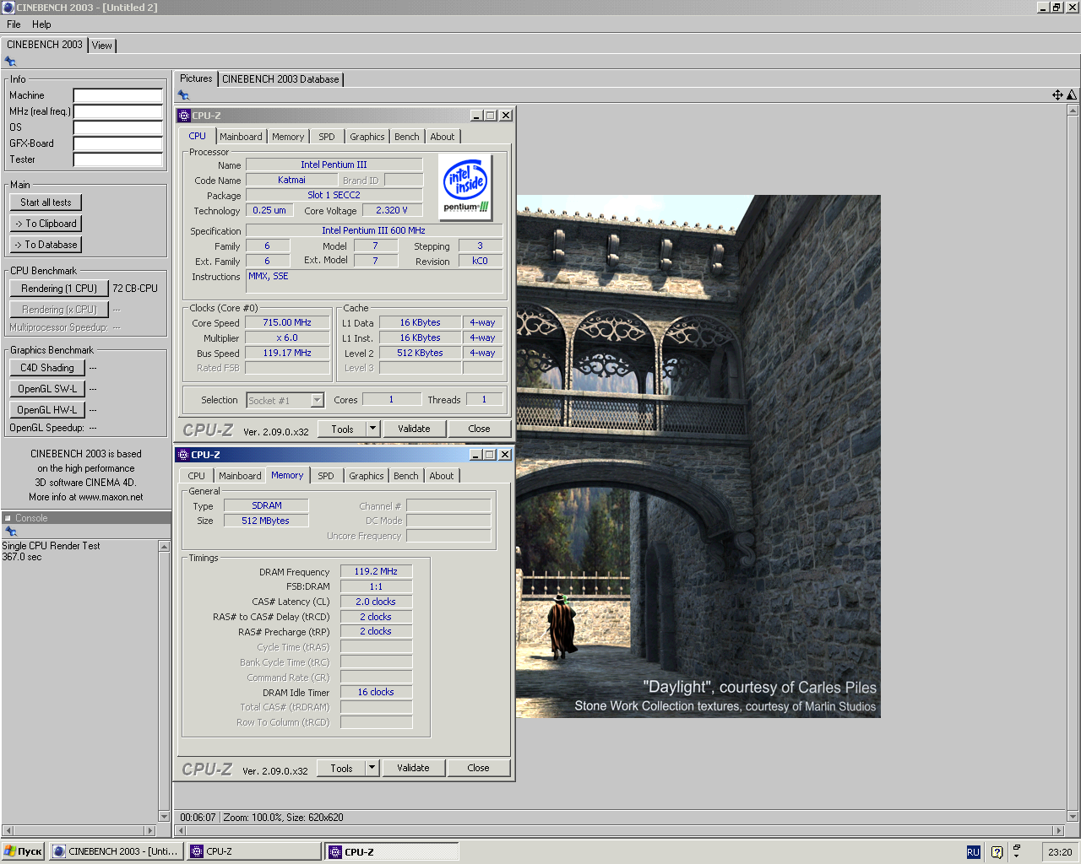Click the Machine input field
This screenshot has height=864, width=1081.
118,95
